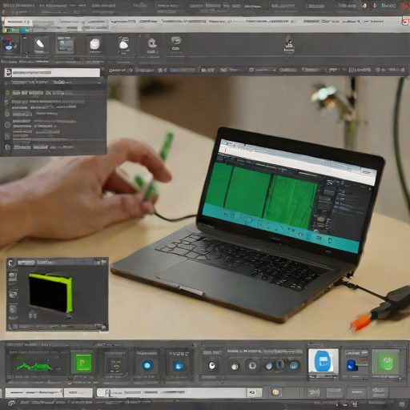Click the microphone figure icon in top toolbar
This screenshot has height=410, width=410.
(289, 44)
